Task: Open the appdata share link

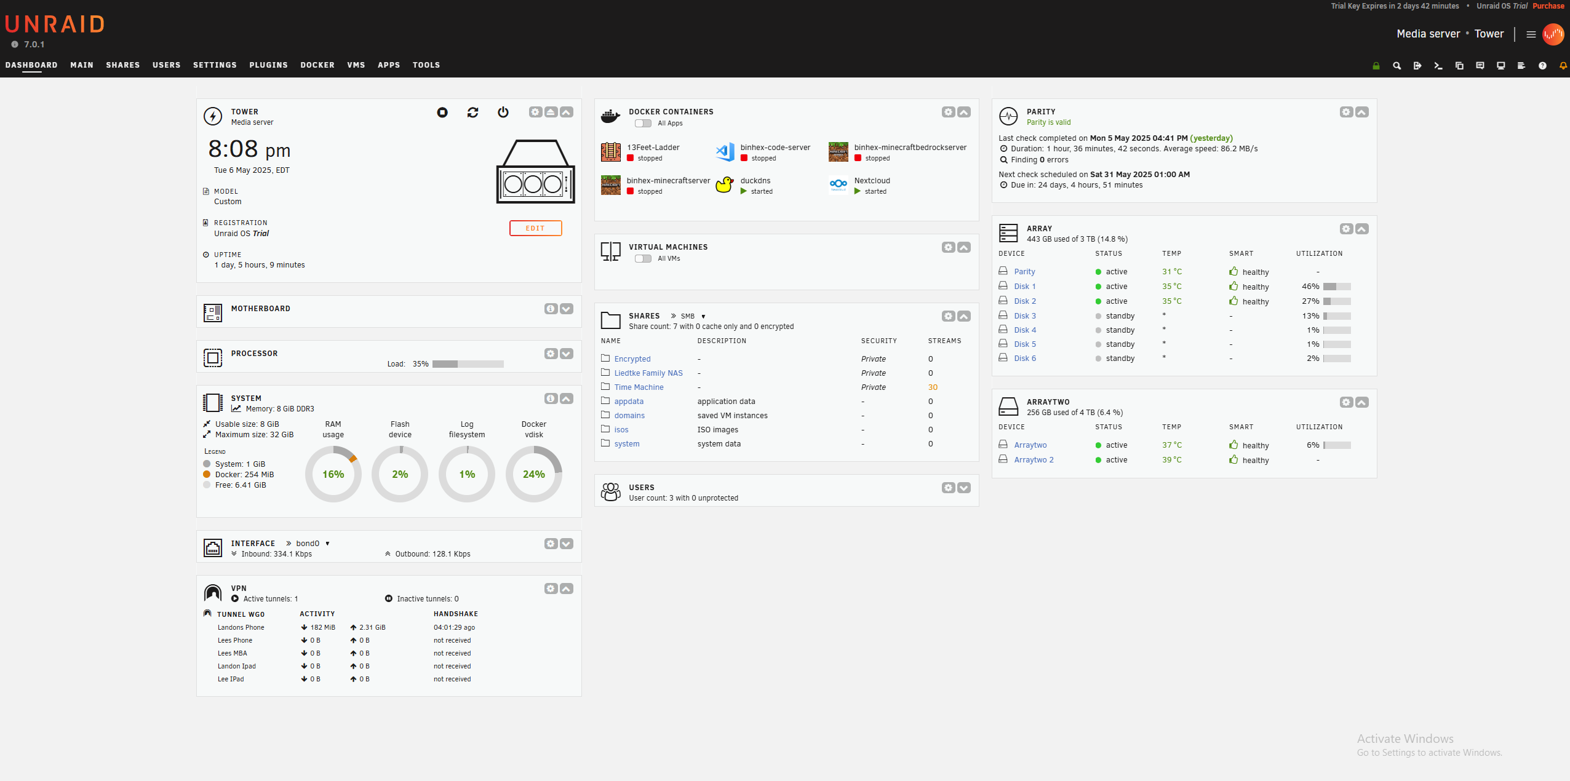Action: tap(629, 402)
